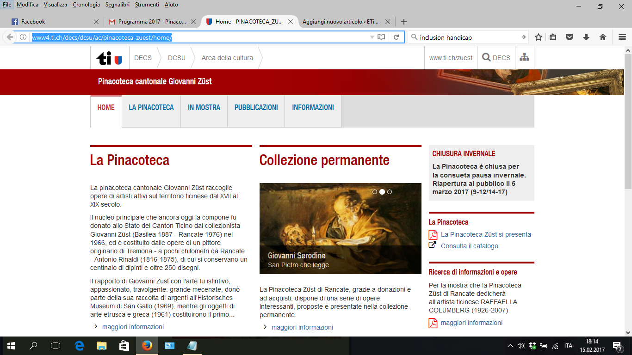Open the volume control tray icon

521,346
